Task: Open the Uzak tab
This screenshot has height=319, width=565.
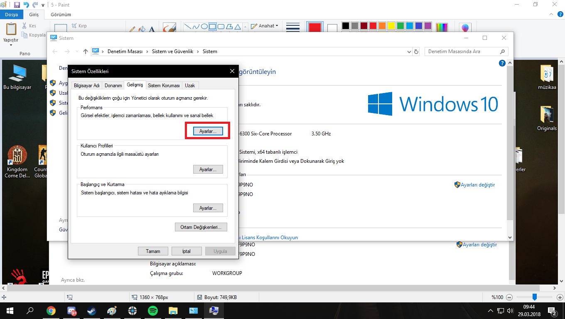Action: (190, 86)
